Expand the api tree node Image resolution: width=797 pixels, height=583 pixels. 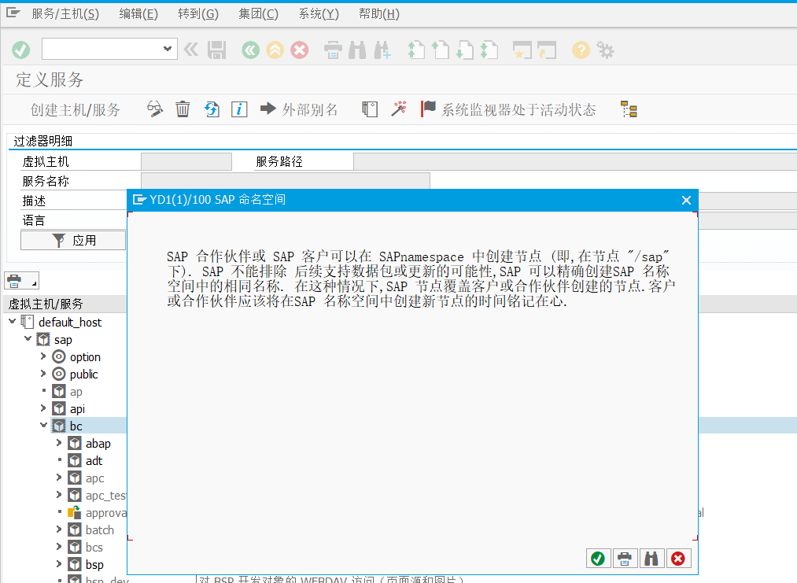tap(43, 408)
